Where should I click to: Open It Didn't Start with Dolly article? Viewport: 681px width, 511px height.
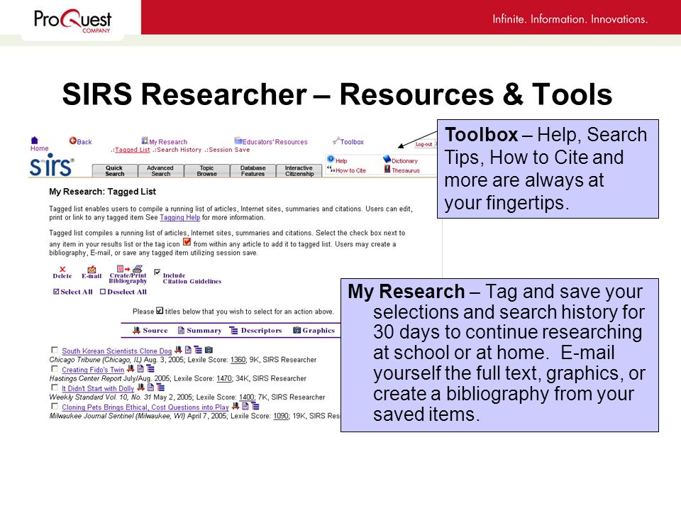pyautogui.click(x=98, y=388)
